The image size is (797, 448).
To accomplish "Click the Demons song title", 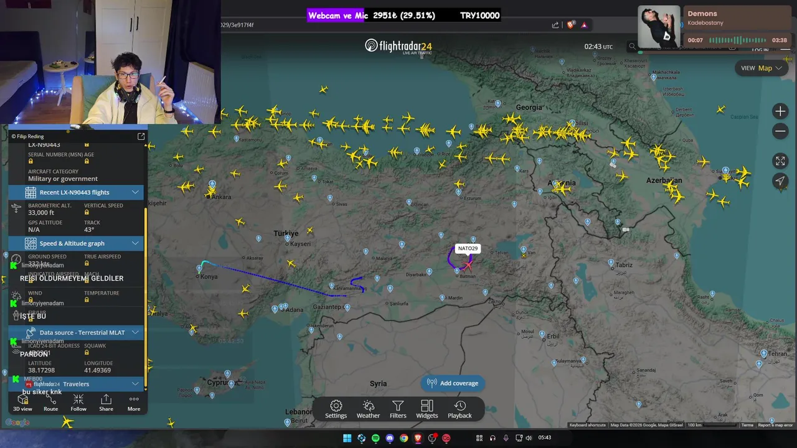I will click(x=702, y=14).
